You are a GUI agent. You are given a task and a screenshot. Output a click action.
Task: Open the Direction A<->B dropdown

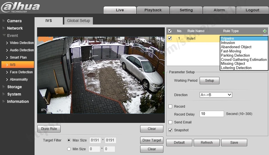click(x=216, y=95)
